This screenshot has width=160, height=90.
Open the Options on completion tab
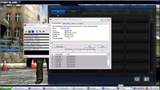tap(77, 23)
